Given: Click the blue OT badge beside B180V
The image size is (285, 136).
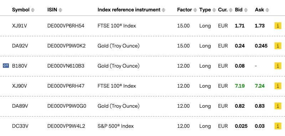Looking at the screenshot, I should click(x=6, y=66).
